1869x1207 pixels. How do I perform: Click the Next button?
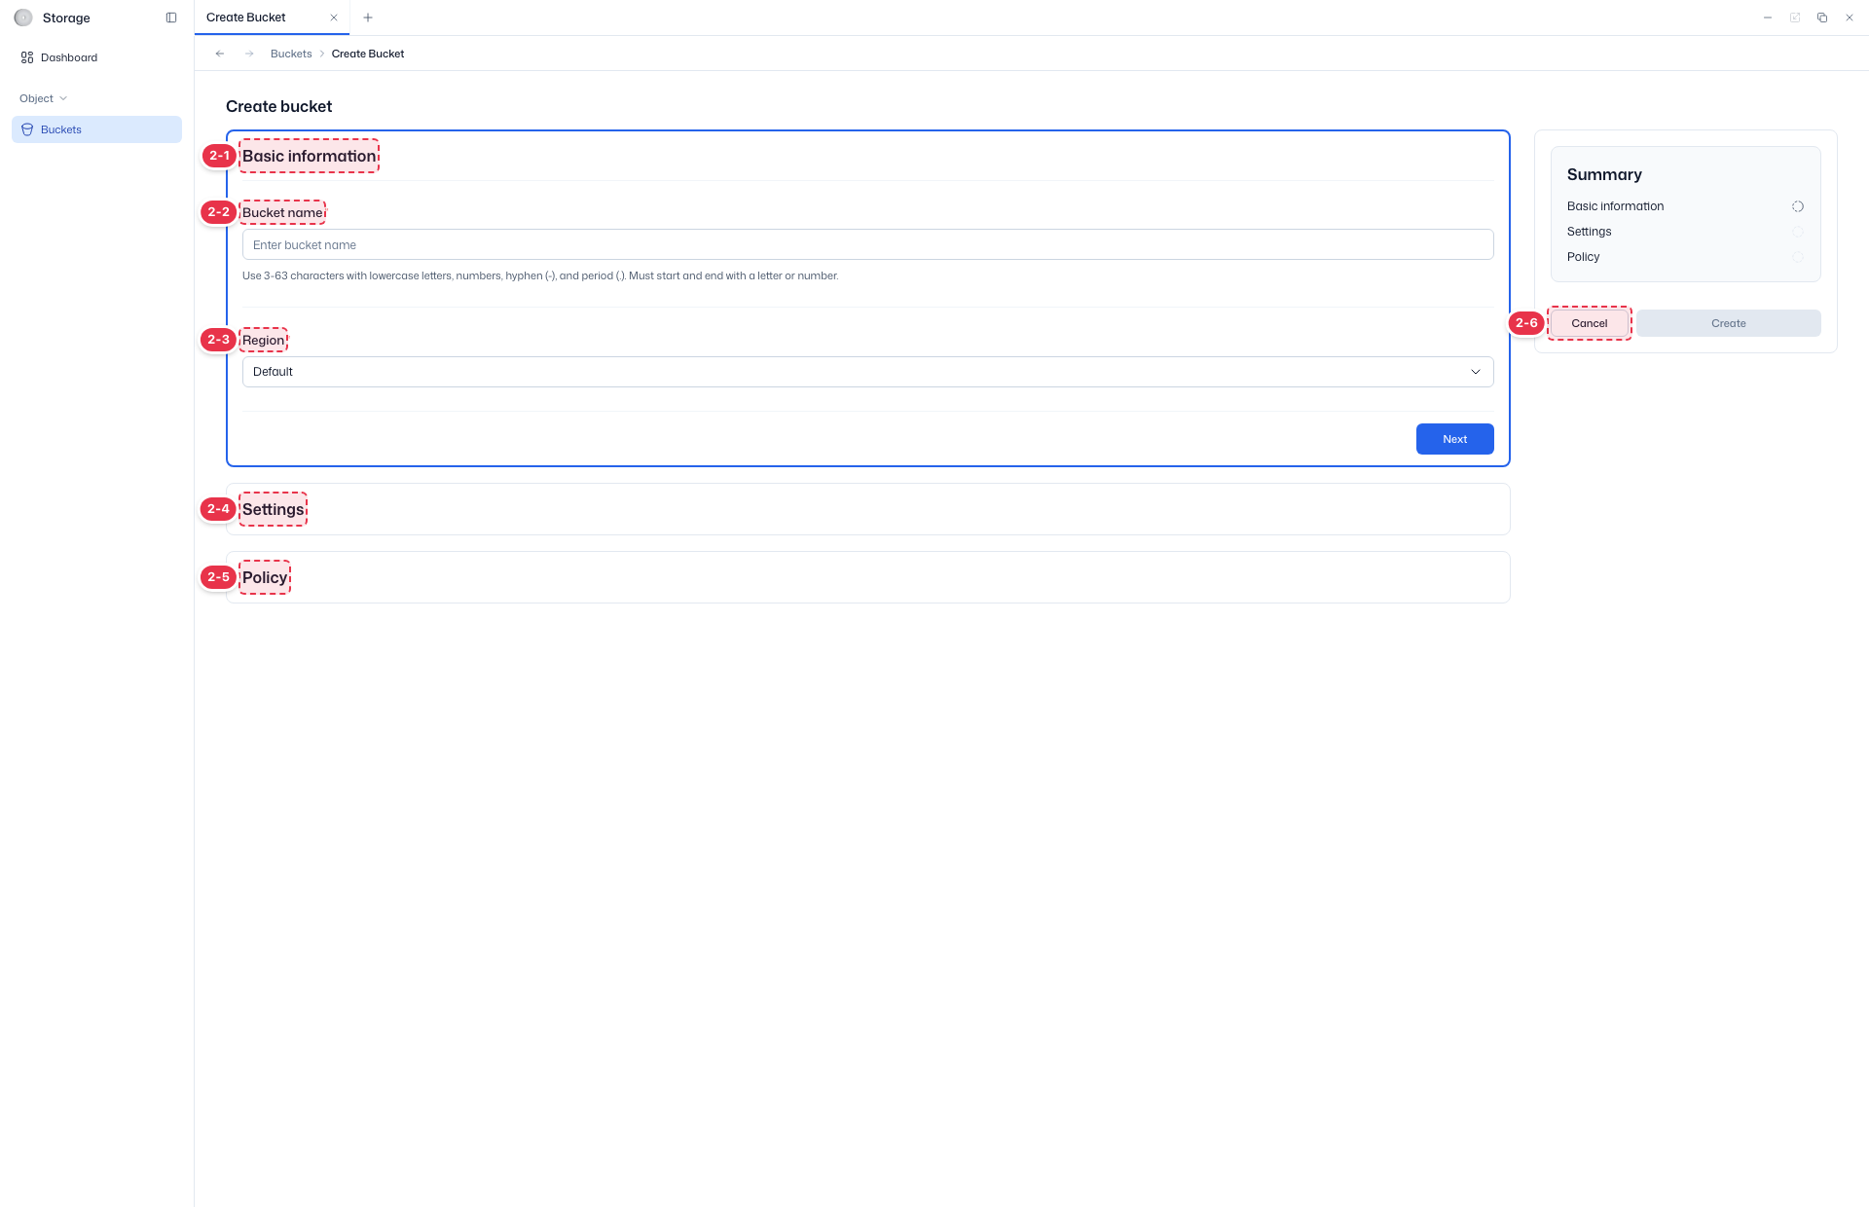click(1455, 439)
